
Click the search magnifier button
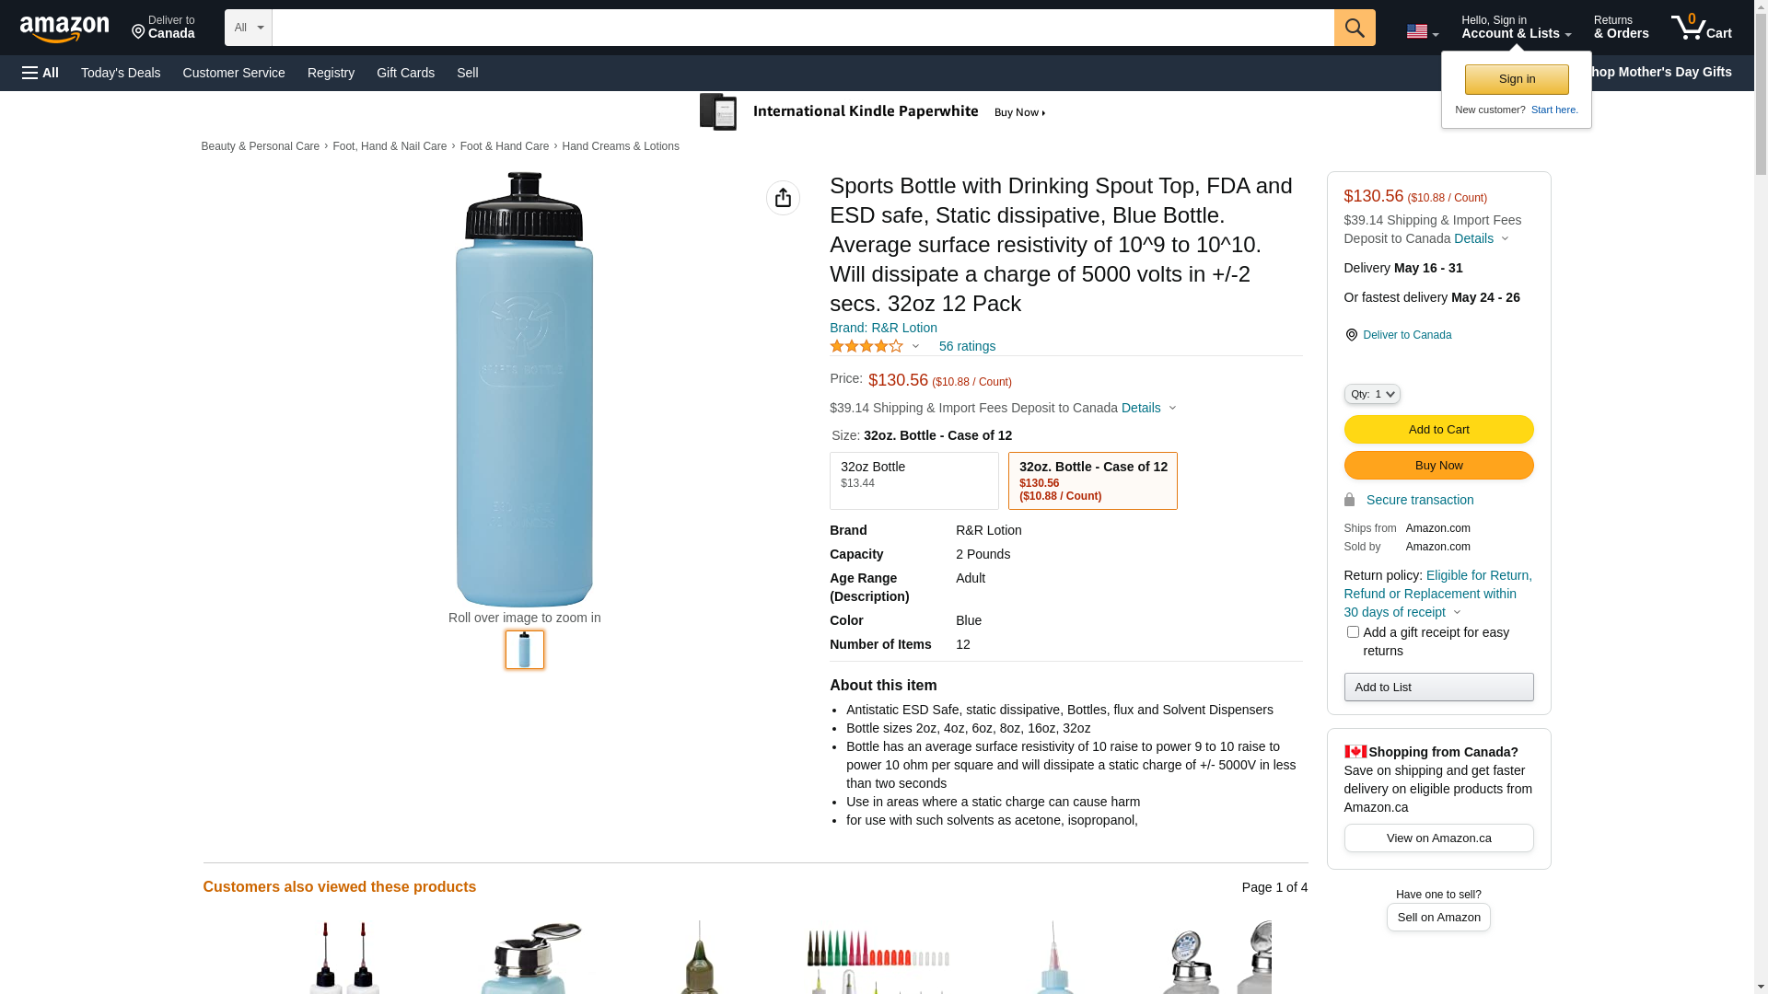(x=1355, y=28)
